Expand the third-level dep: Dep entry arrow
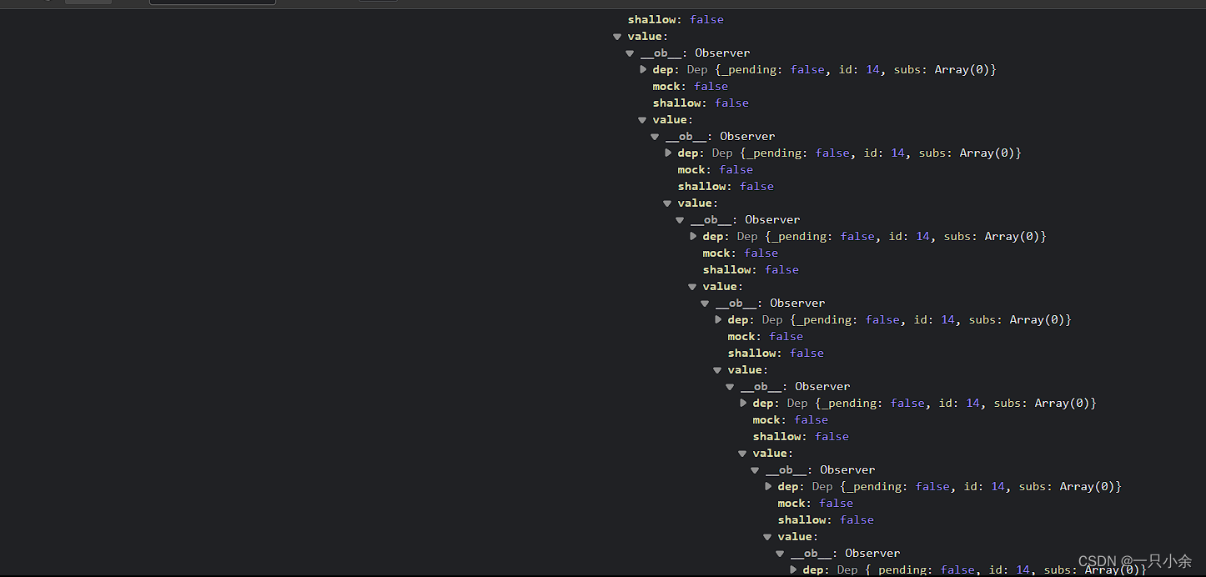Viewport: 1206px width, 577px height. point(693,237)
